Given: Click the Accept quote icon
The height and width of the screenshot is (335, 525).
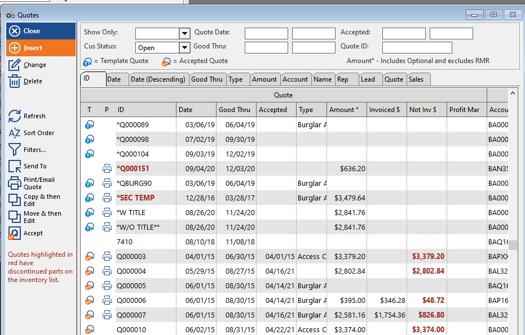Looking at the screenshot, I should [15, 233].
